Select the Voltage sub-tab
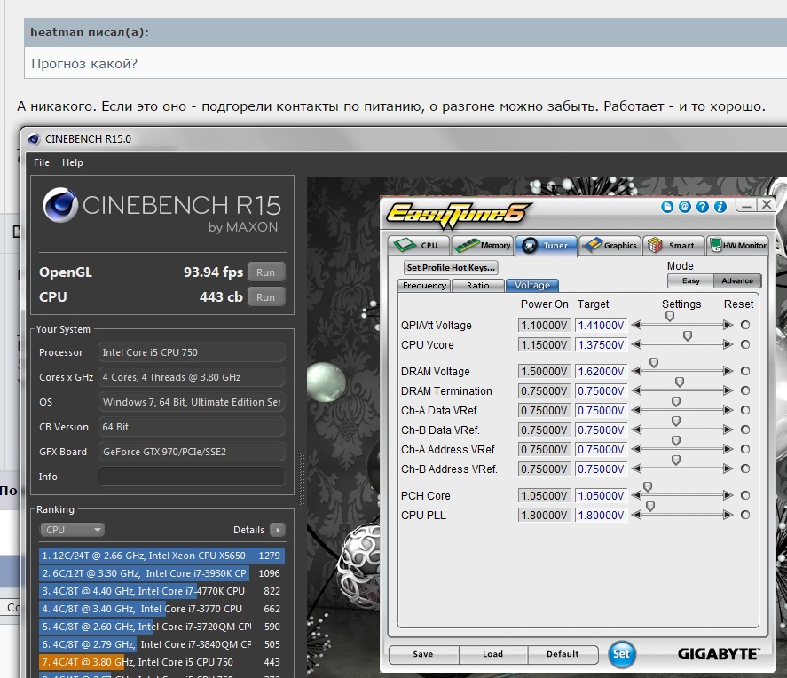 point(532,286)
